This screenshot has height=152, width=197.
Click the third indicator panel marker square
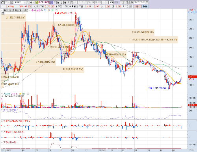(x=2, y=110)
